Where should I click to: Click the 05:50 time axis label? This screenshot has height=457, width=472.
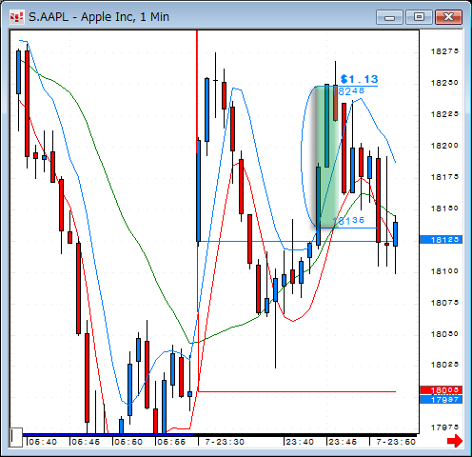pos(128,442)
